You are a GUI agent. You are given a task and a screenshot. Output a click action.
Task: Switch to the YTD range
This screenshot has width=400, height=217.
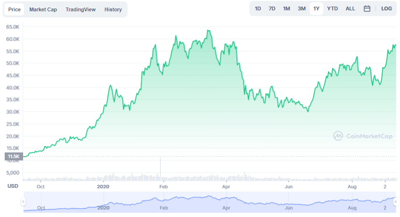[332, 8]
